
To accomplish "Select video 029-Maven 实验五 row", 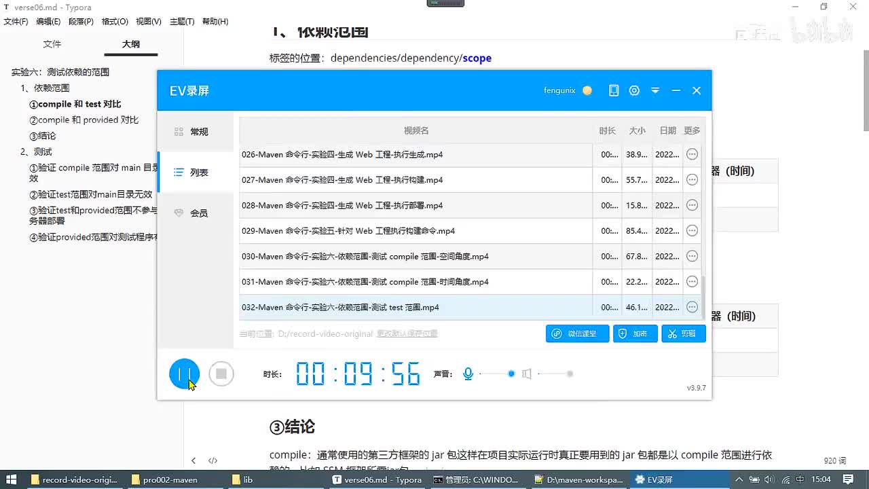I will point(470,231).
